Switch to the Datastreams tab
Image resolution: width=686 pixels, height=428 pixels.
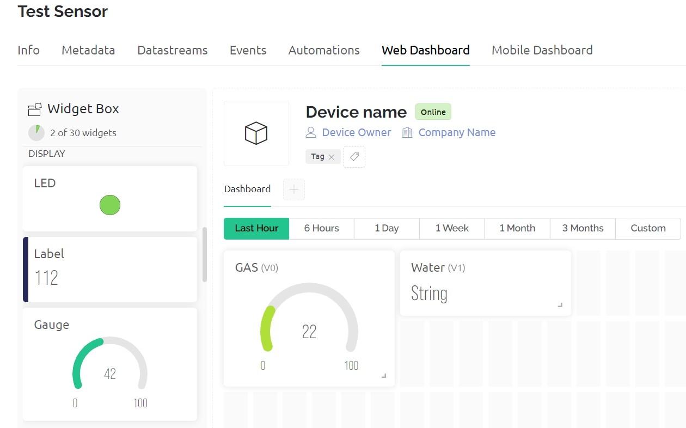pyautogui.click(x=172, y=50)
